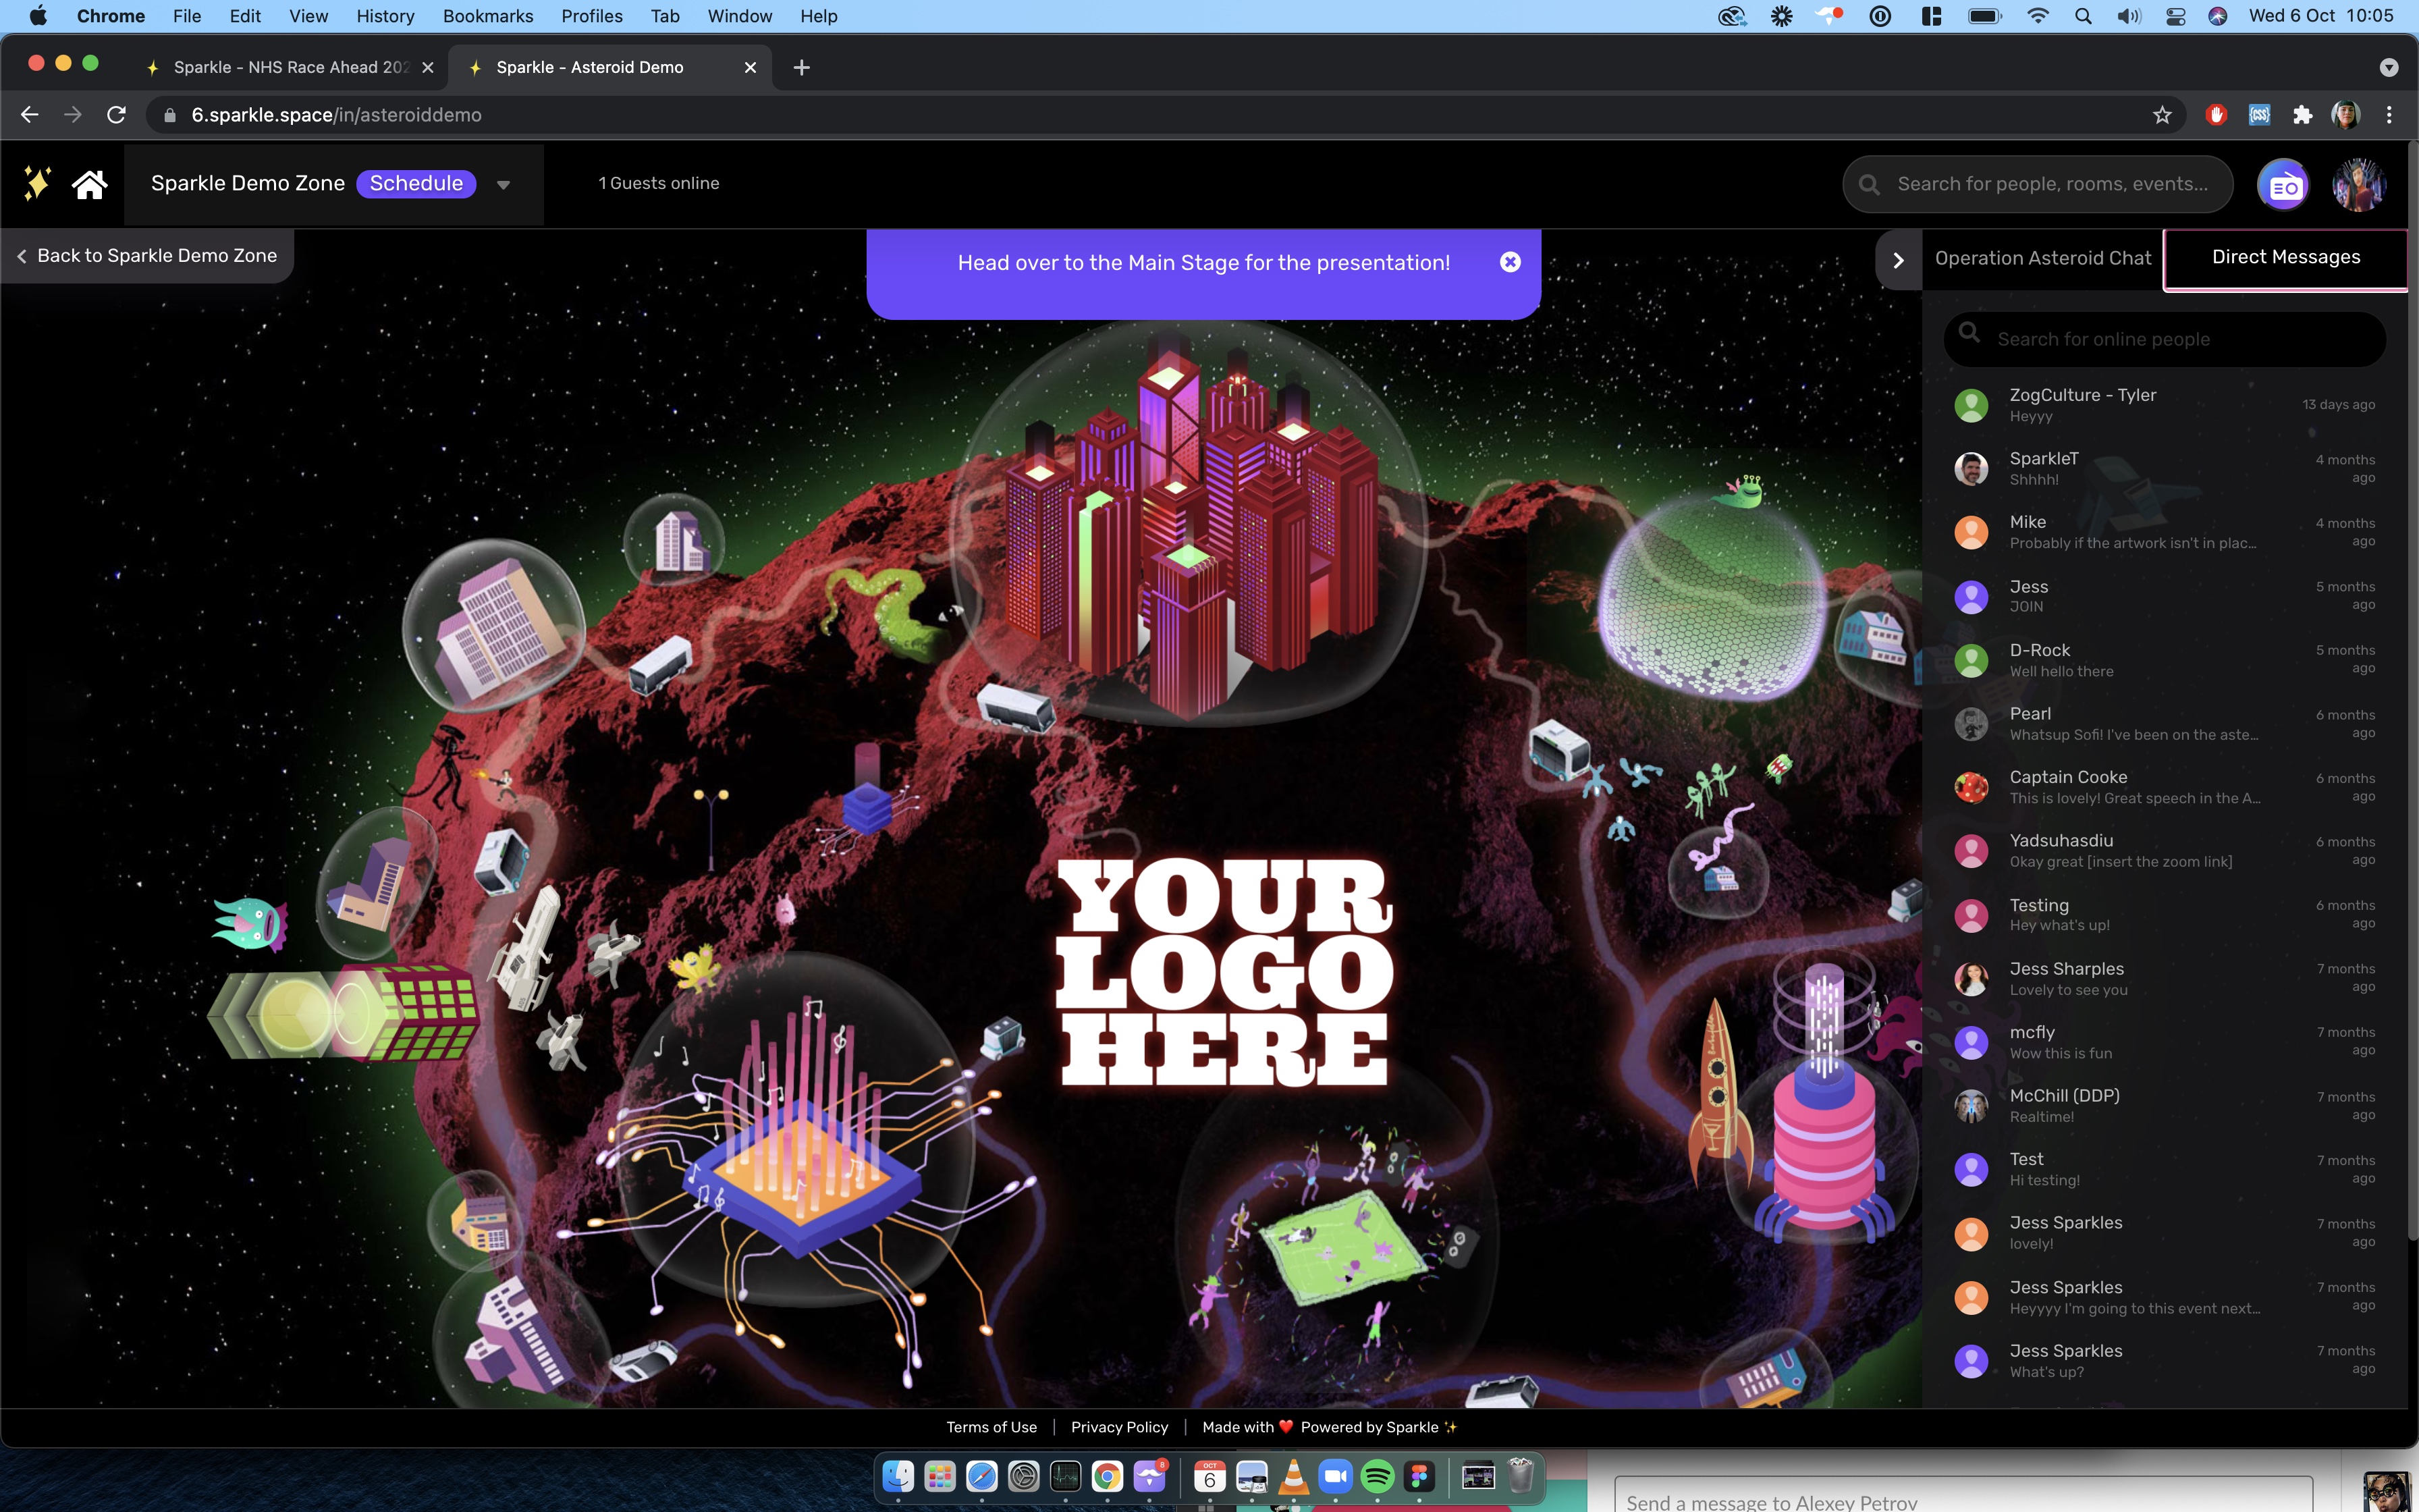The width and height of the screenshot is (2419, 1512).
Task: Focus the people, rooms, events search box
Action: coord(2037,184)
